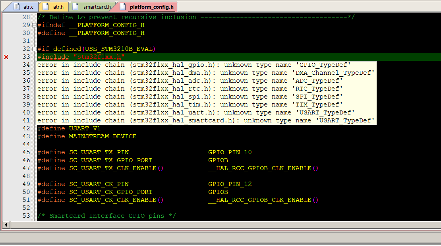Click the recursive inclusion comment on line 28
This screenshot has height=246, width=441.
click(x=196, y=17)
